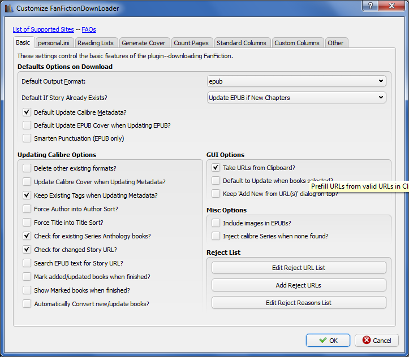Screen dimensions: 409x357
Task: Click the Cancel button
Action: click(x=377, y=340)
